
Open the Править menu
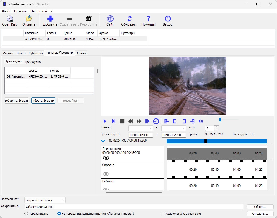pyautogui.click(x=20, y=11)
